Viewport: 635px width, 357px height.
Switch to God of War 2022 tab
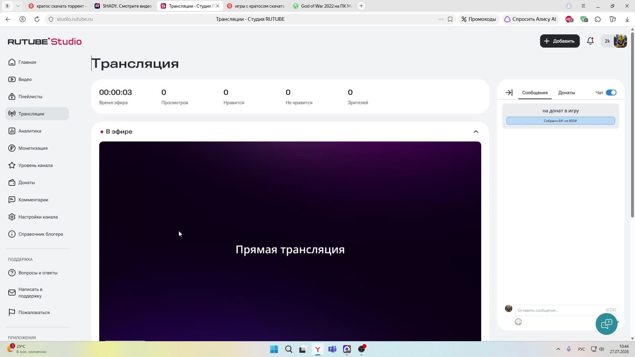click(x=322, y=6)
